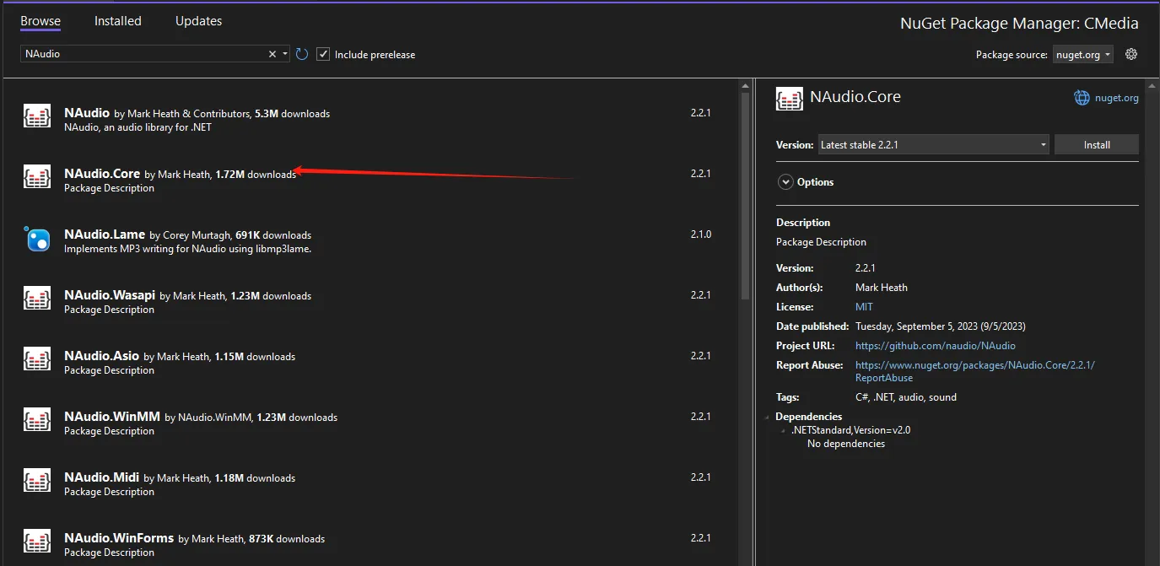Click the 'Implements MP3 writing' description text
Viewport: 1160px width, 566px height.
188,249
